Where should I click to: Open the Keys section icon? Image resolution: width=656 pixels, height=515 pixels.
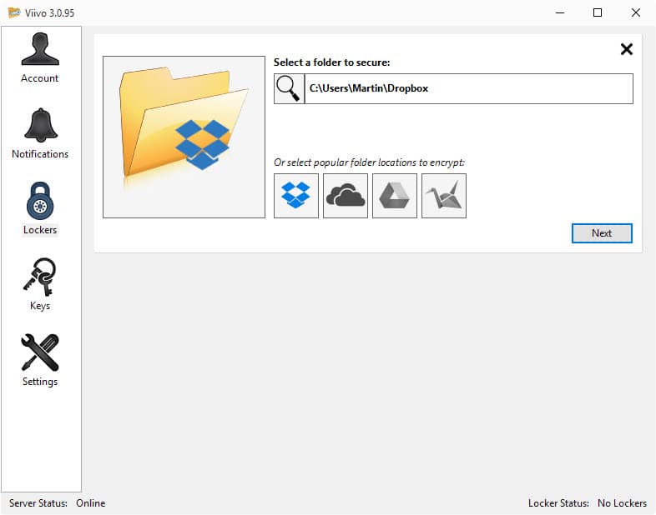[40, 277]
